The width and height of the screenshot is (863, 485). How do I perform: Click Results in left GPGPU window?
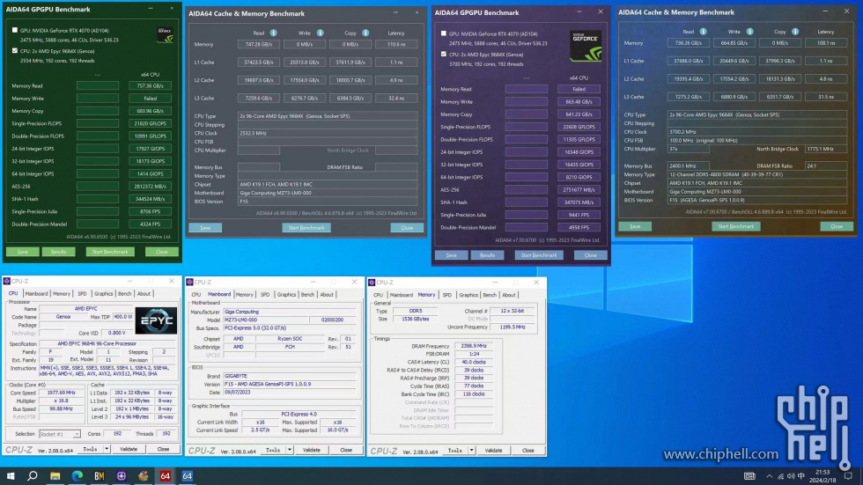click(58, 252)
